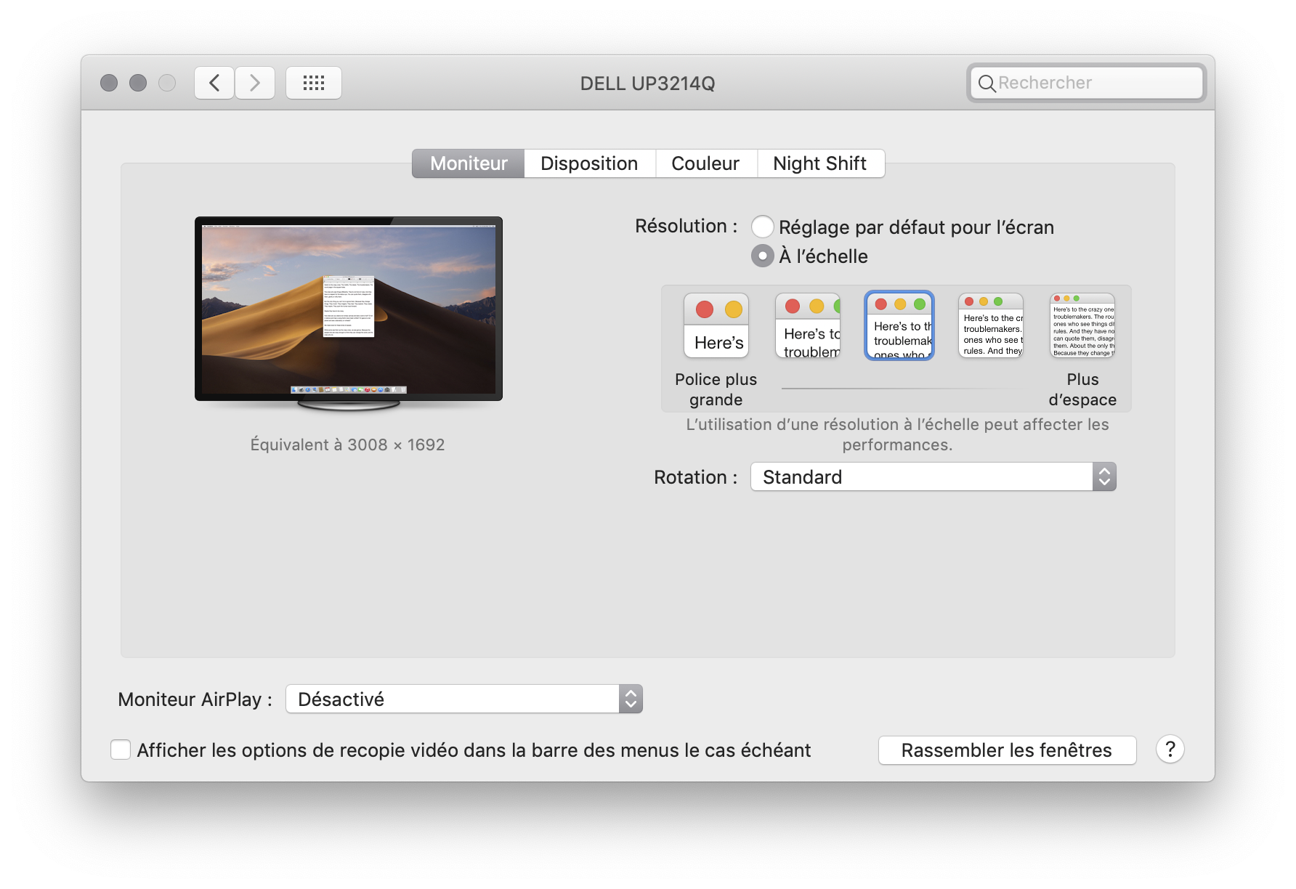Choose the largest text scaling thumbnail
The height and width of the screenshot is (889, 1296).
[x=716, y=325]
